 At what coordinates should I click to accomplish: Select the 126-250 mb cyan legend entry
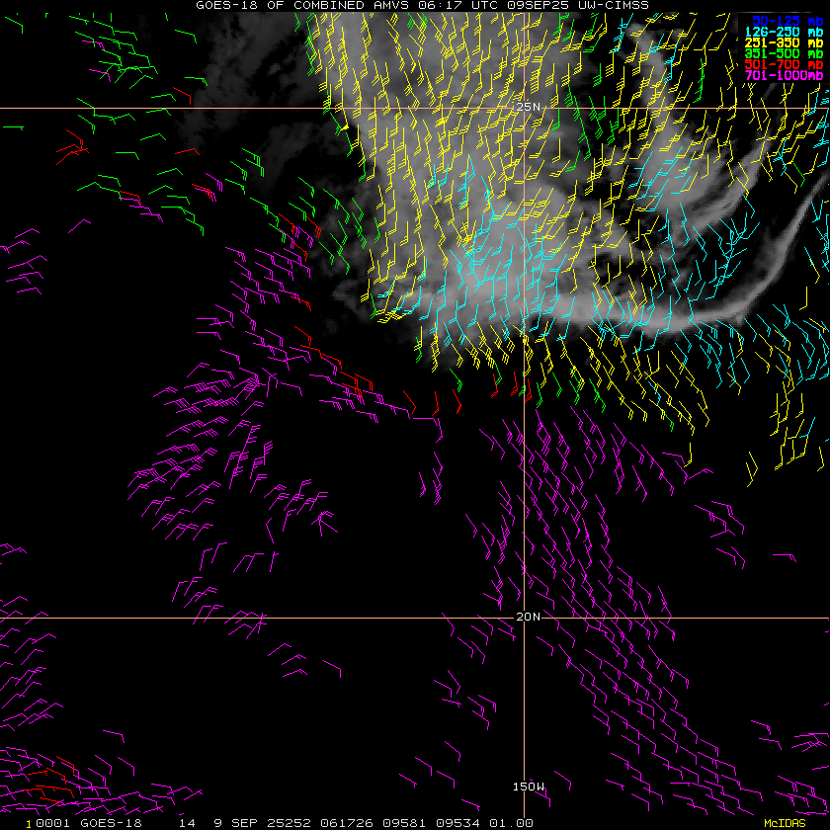click(787, 32)
